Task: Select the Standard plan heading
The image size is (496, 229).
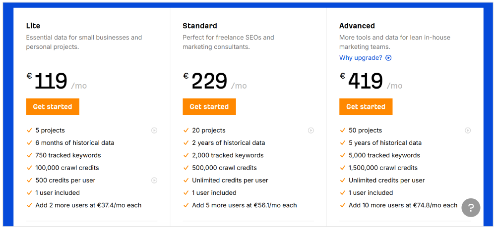Action: pos(200,26)
